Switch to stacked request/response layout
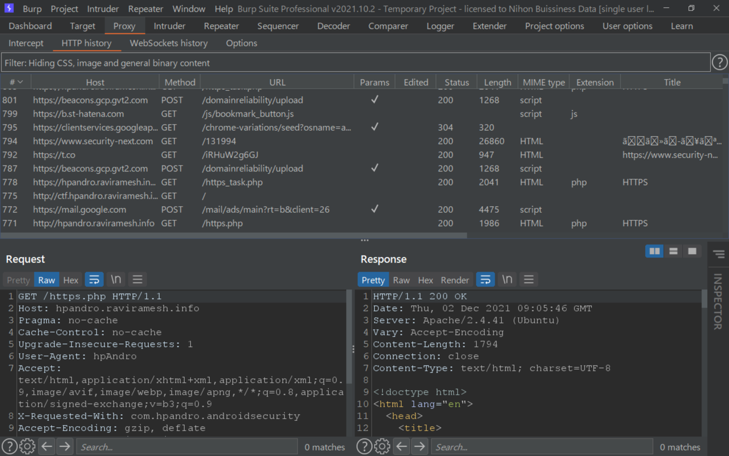The height and width of the screenshot is (456, 729). [673, 251]
